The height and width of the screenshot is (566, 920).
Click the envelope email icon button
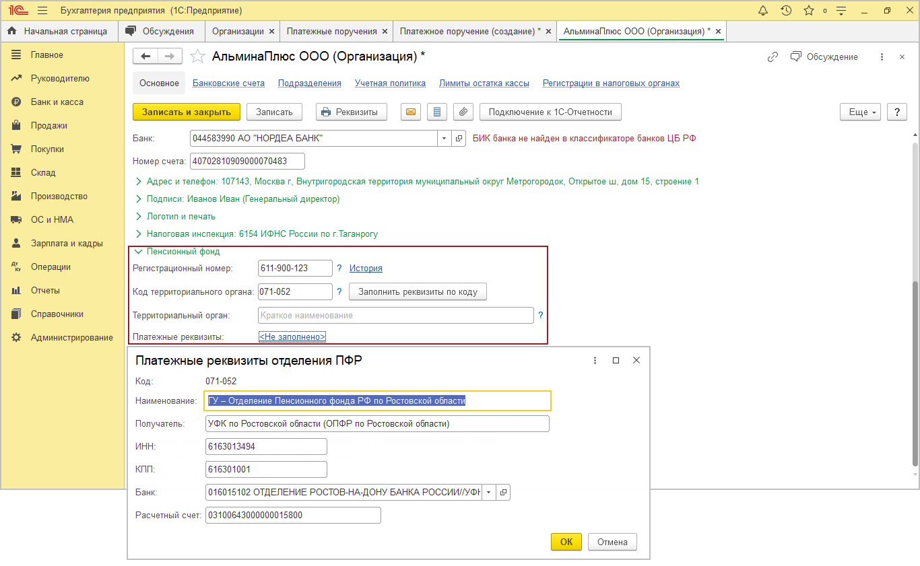pos(411,112)
